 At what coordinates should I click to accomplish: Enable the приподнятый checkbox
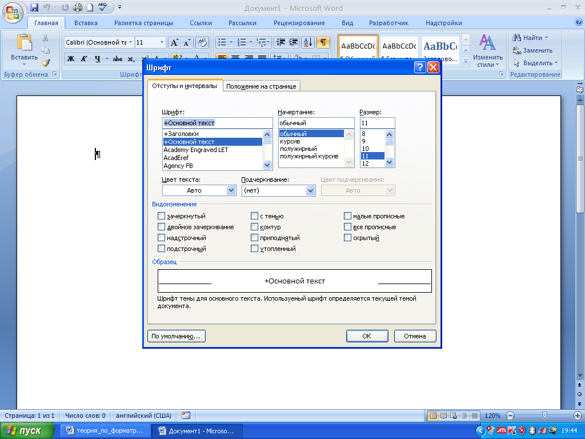pos(254,237)
